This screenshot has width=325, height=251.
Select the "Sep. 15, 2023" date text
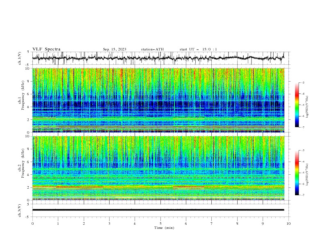tap(114, 49)
